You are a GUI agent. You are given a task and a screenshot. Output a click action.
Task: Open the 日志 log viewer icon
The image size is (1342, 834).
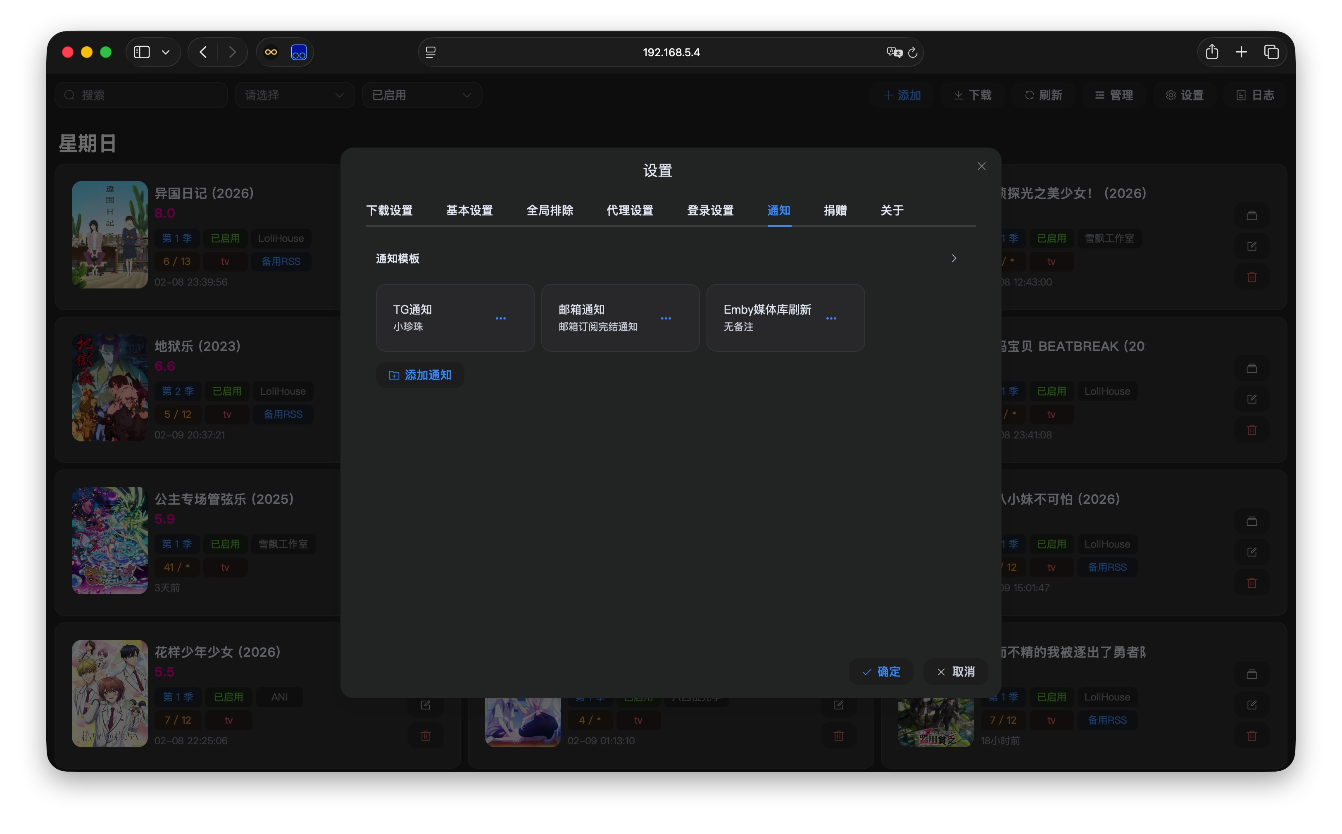pyautogui.click(x=1241, y=95)
